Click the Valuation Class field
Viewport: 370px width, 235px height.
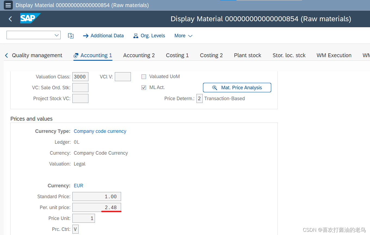point(80,77)
